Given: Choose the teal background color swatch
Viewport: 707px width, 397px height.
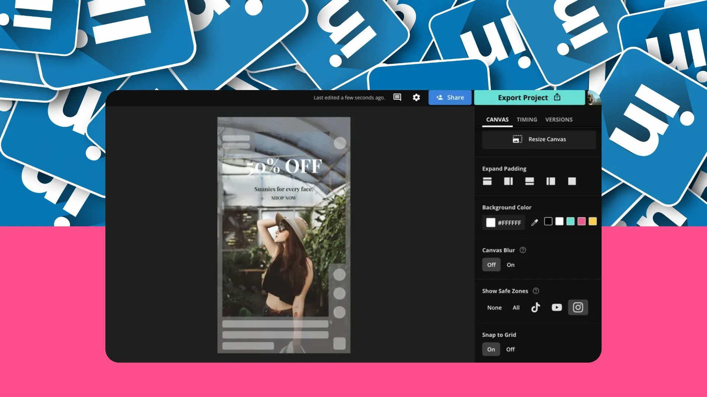Looking at the screenshot, I should click(x=570, y=221).
